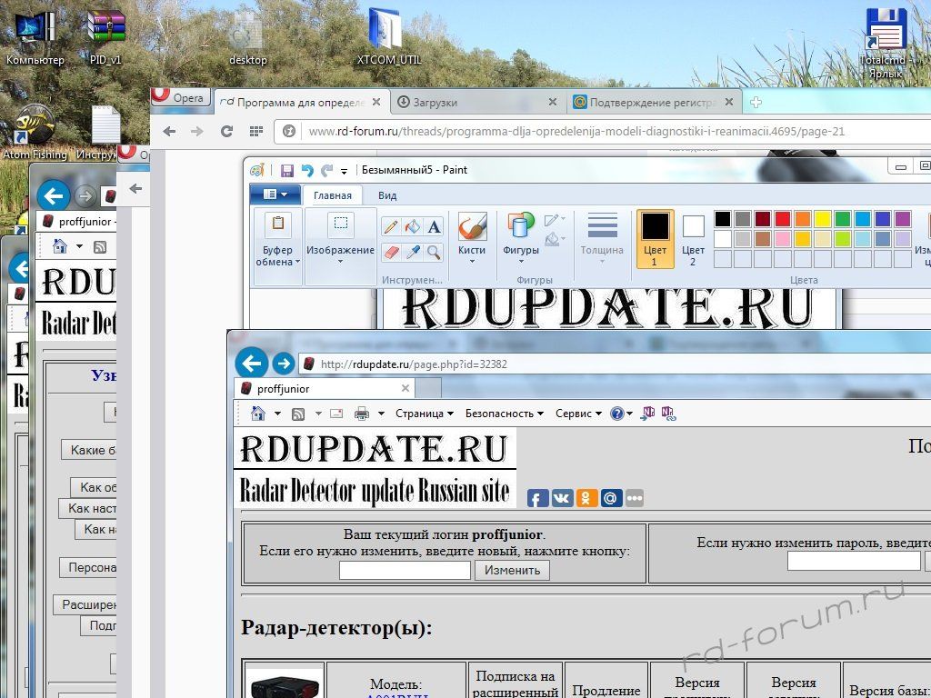Select the Magnifier tool in Paint
The image size is (931, 698).
[x=434, y=252]
